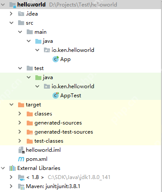Select the main row label

(x=40, y=32)
